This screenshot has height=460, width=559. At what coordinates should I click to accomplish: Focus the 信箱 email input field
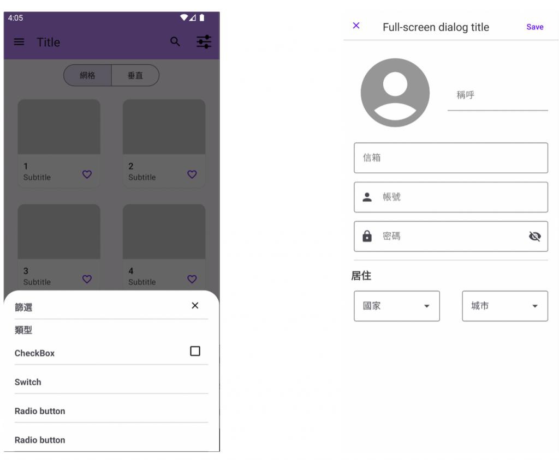pos(451,158)
